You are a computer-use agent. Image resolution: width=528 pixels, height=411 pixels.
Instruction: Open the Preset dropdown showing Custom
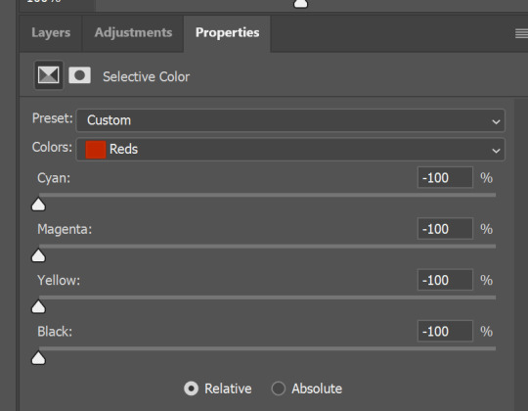290,120
